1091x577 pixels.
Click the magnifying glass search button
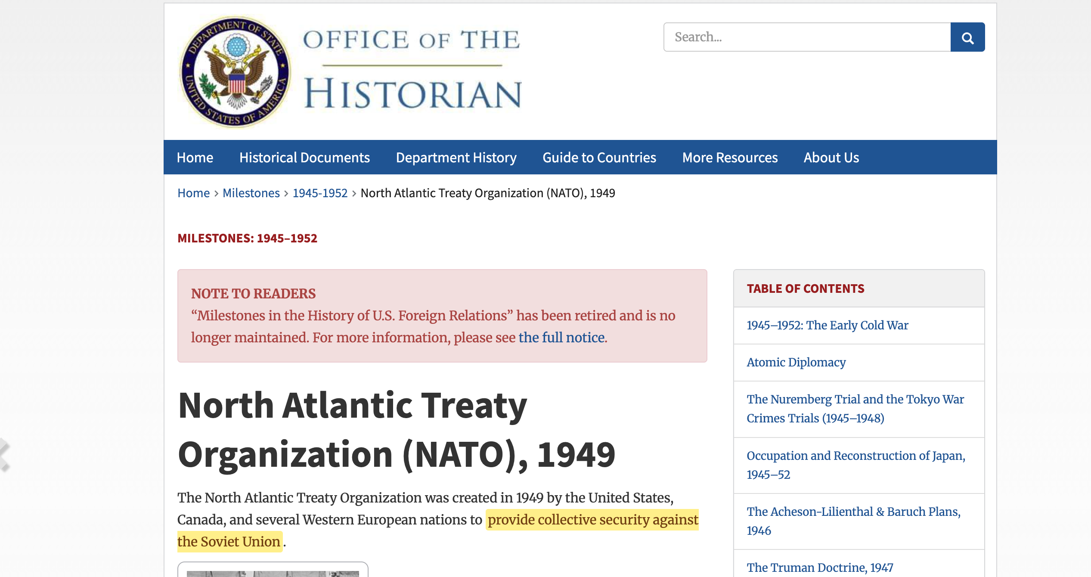pyautogui.click(x=967, y=37)
